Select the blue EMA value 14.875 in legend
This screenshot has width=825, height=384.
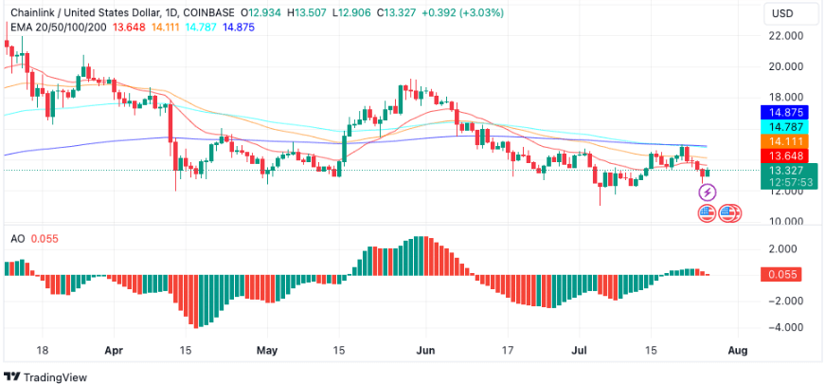(x=239, y=27)
